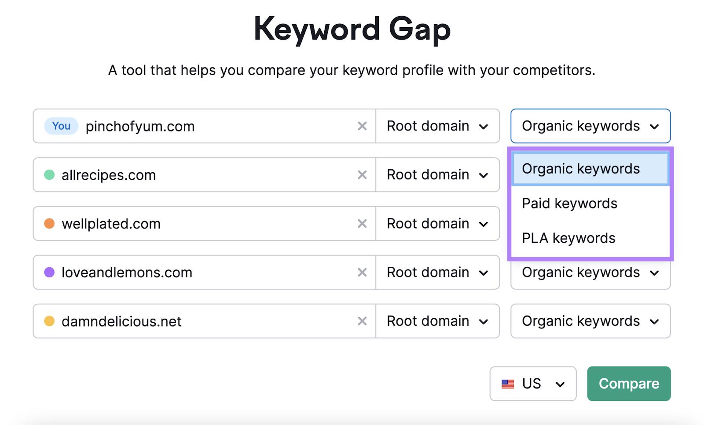Remove loveandlemons.com with its X icon
The image size is (704, 425).
pyautogui.click(x=362, y=272)
